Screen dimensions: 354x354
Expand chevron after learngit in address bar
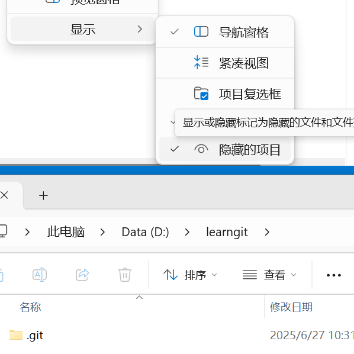coord(267,232)
